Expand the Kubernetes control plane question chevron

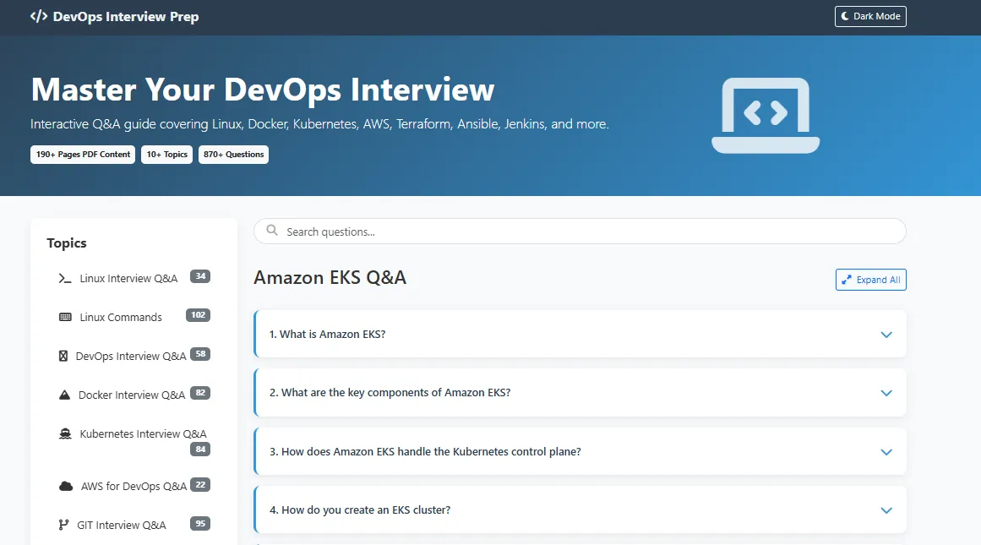[x=886, y=452]
